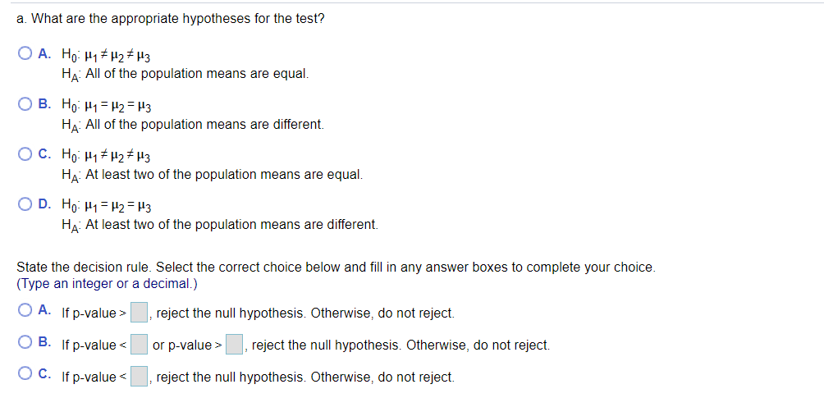This screenshot has width=824, height=398.
Task: Click 'At least two of the population means are different'
Action: click(x=231, y=225)
